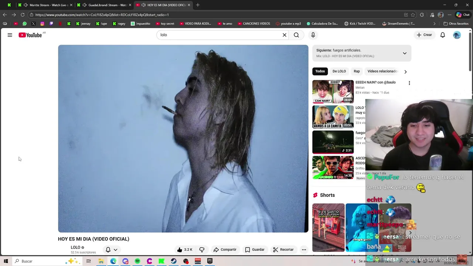473x266 pixels.
Task: Open the Disco Elysium short
Action: point(328,228)
